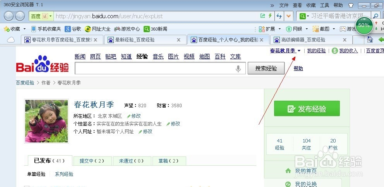
Task: Click the 50% memory accelerator ball
Action: 363,25
